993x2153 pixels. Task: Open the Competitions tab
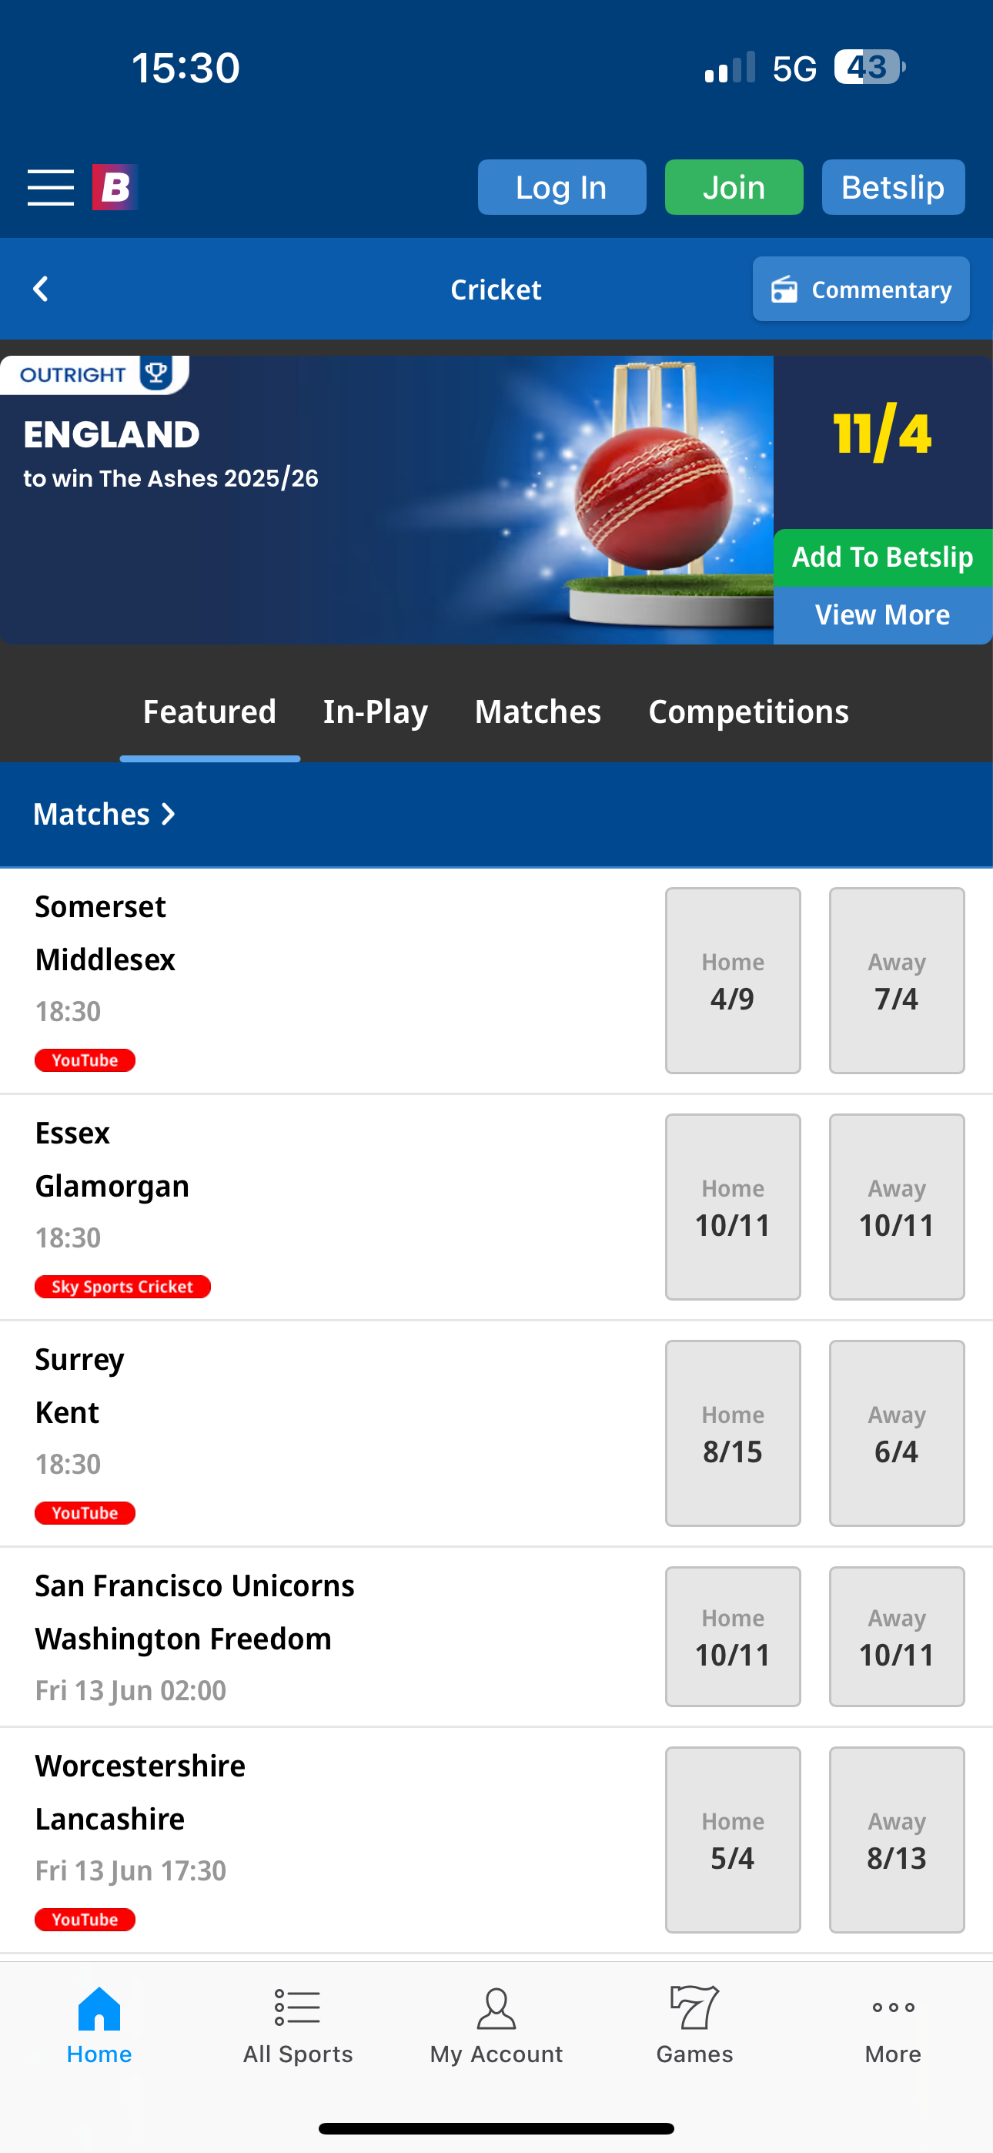click(749, 712)
